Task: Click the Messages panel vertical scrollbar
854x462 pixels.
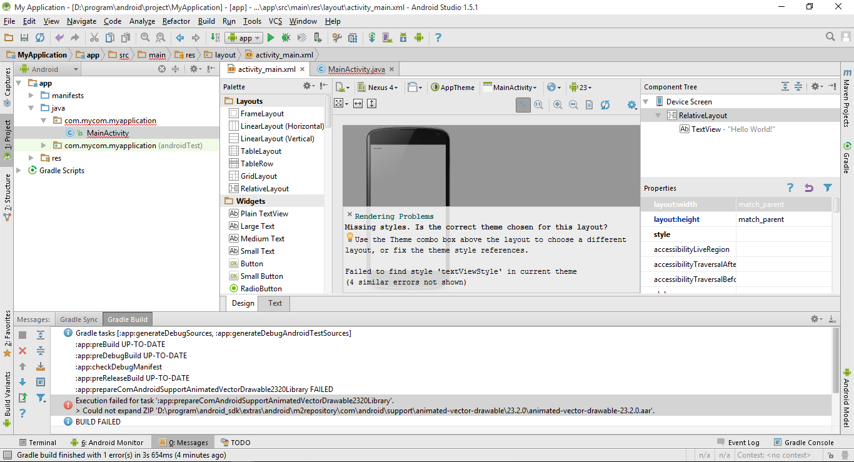Action: coord(836,361)
